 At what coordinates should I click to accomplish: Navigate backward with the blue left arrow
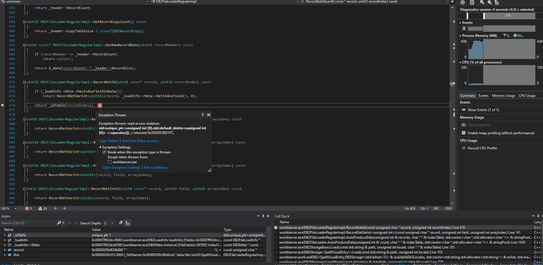coord(56,208)
